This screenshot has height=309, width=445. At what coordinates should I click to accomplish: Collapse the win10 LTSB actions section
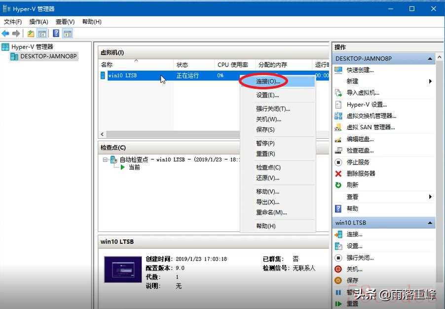pos(430,223)
